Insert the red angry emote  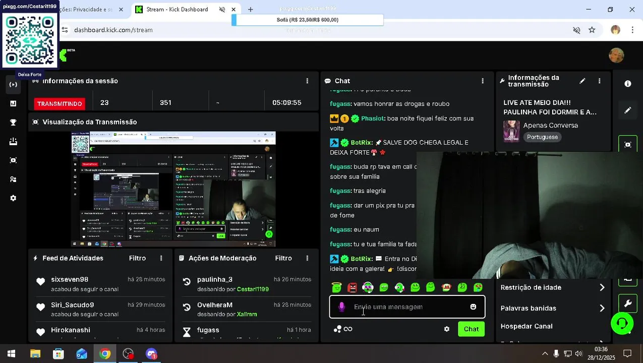[x=352, y=287]
